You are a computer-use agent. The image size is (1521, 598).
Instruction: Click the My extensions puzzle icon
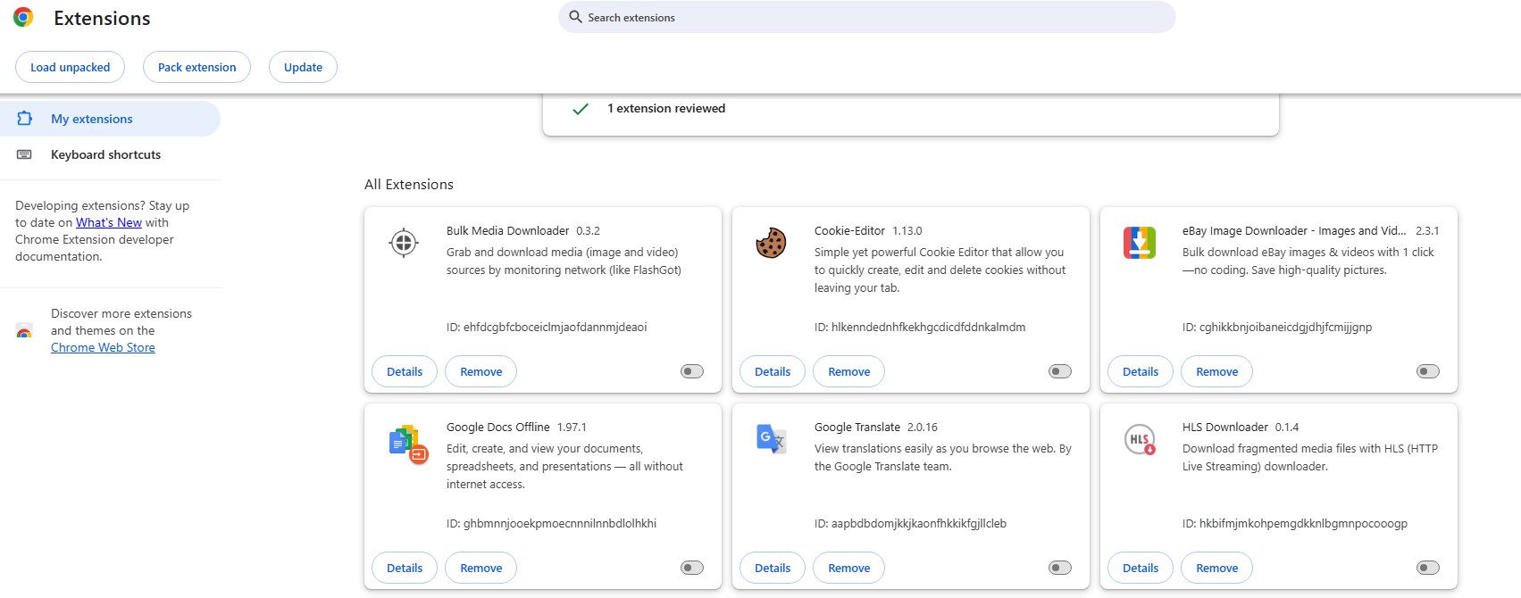point(25,119)
